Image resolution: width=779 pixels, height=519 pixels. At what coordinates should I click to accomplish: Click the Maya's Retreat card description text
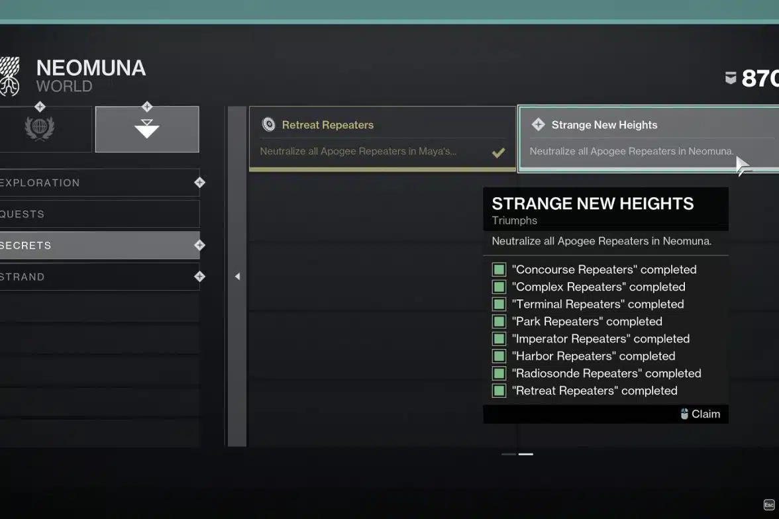tap(358, 151)
